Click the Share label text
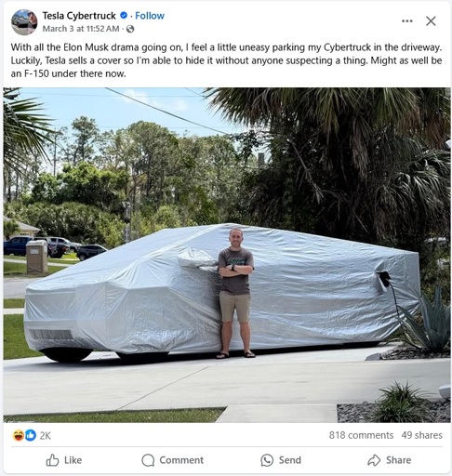The width and height of the screenshot is (452, 476). pos(398,460)
